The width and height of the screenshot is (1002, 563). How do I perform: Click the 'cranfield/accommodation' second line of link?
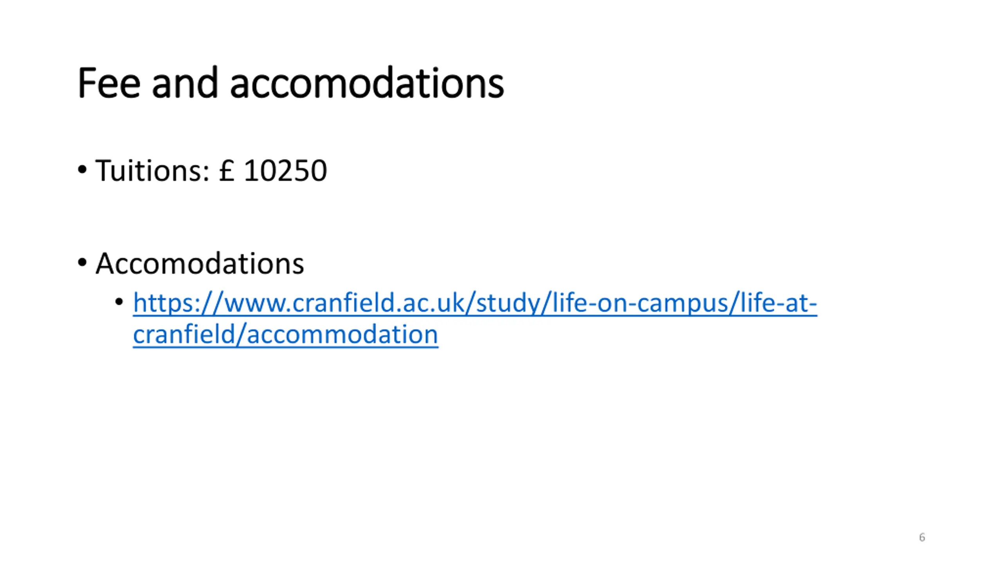pyautogui.click(x=285, y=335)
